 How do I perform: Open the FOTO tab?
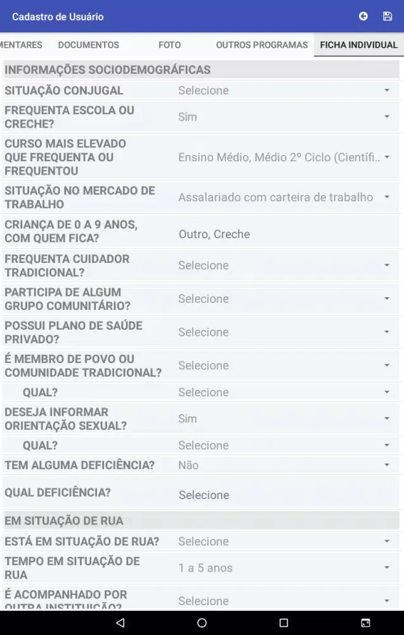coord(169,44)
